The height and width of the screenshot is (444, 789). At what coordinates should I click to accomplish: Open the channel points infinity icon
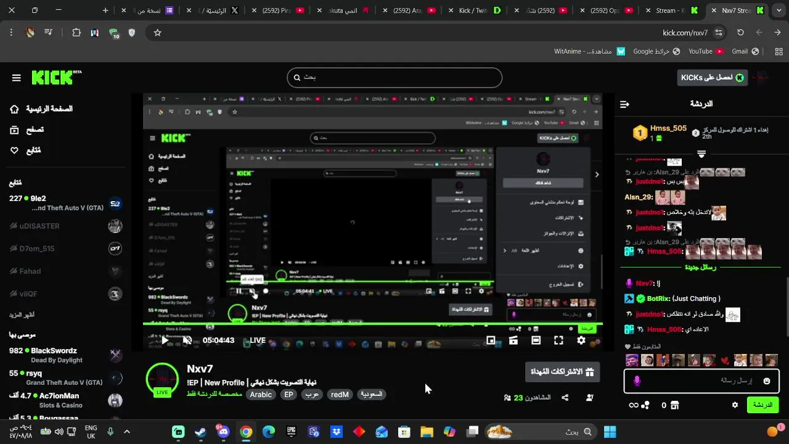(633, 405)
